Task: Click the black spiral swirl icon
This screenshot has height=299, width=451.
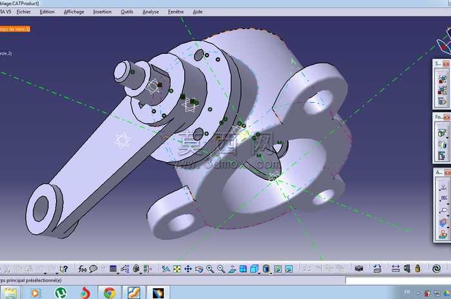Action: coord(436,269)
